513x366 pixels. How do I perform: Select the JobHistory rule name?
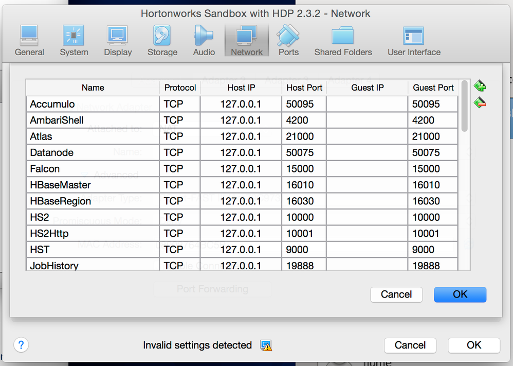coord(93,265)
